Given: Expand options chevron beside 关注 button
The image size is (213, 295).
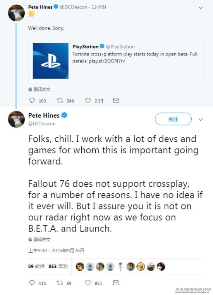Looking at the screenshot, I should (x=201, y=120).
